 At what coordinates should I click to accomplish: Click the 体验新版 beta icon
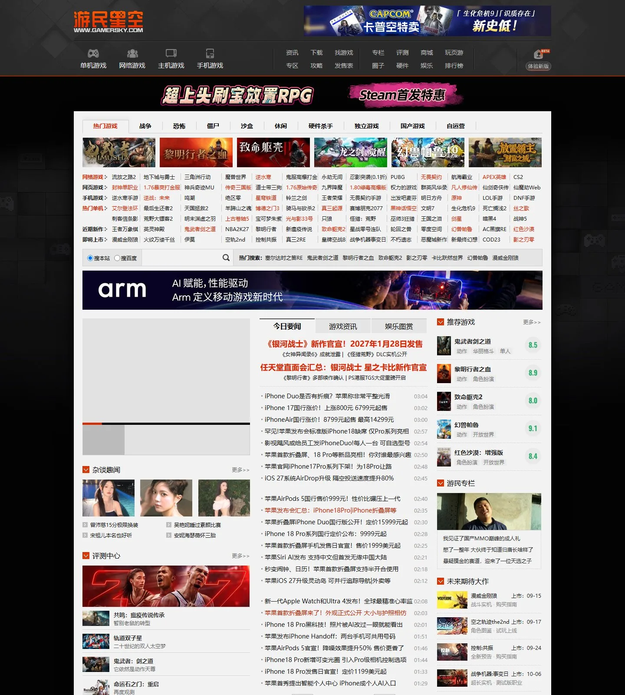click(x=539, y=55)
